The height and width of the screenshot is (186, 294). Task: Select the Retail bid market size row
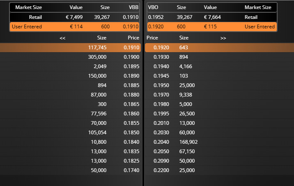tap(75, 17)
